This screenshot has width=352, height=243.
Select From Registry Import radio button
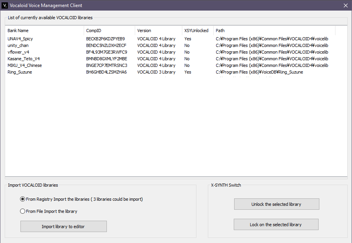coord(22,199)
